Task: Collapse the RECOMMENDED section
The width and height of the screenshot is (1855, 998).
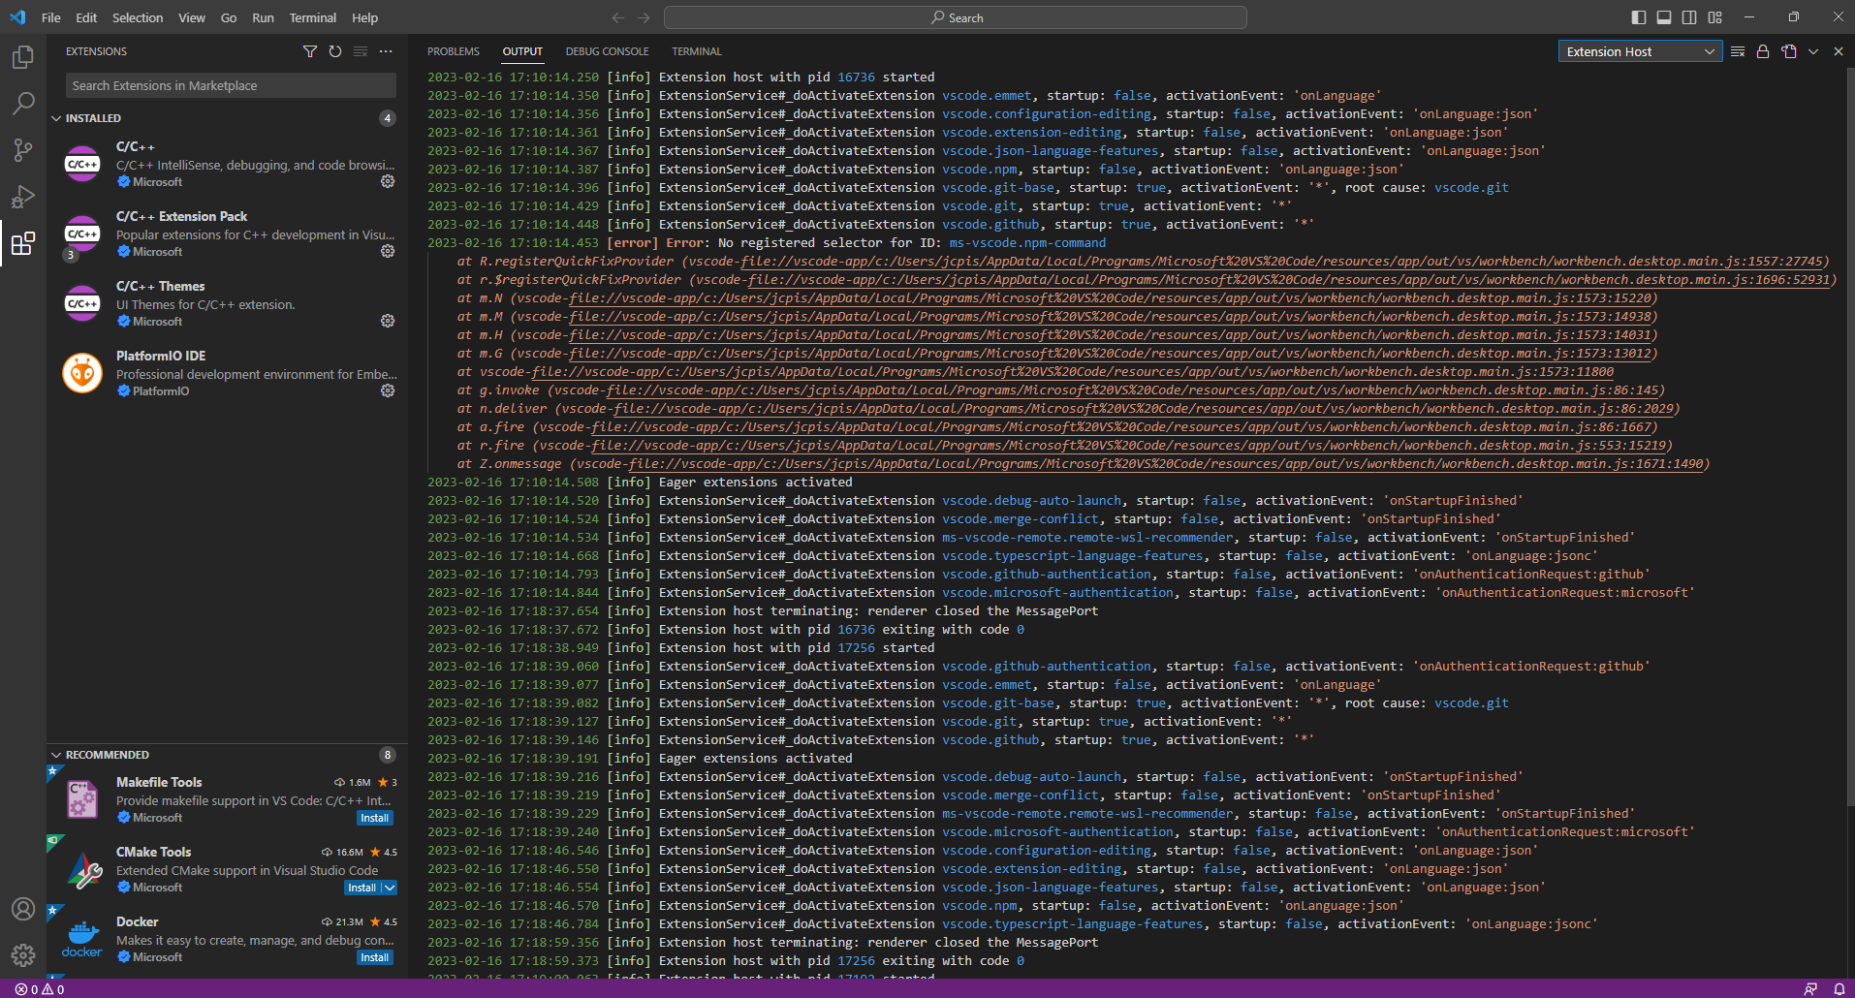Action: [56, 755]
